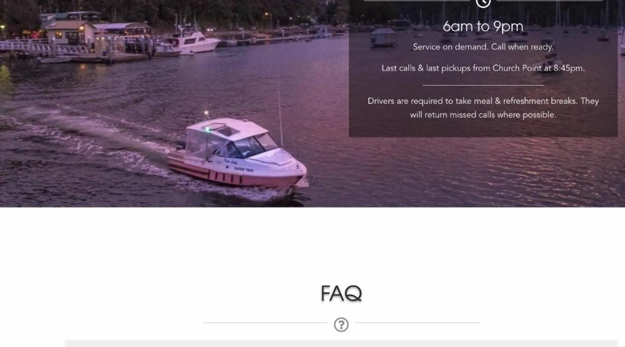The height and width of the screenshot is (347, 625).
Task: Click the horizontal line right of question icon
Action: pyautogui.click(x=417, y=323)
